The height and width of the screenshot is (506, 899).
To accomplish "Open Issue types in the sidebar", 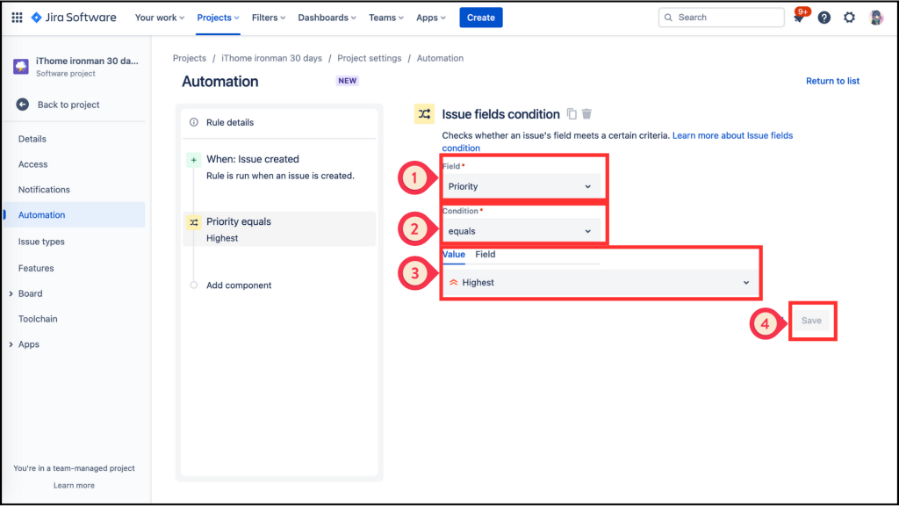I will point(41,242).
